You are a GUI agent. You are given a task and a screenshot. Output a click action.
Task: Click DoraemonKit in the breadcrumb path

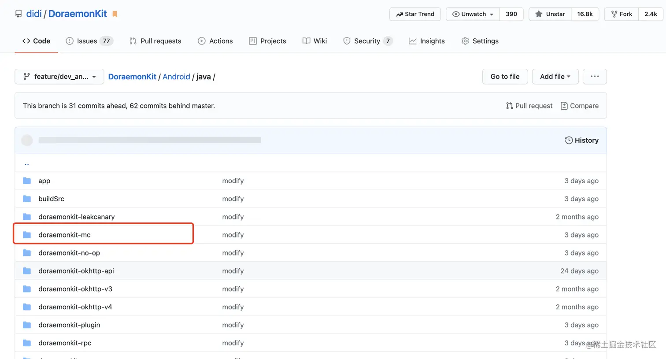[x=132, y=77]
